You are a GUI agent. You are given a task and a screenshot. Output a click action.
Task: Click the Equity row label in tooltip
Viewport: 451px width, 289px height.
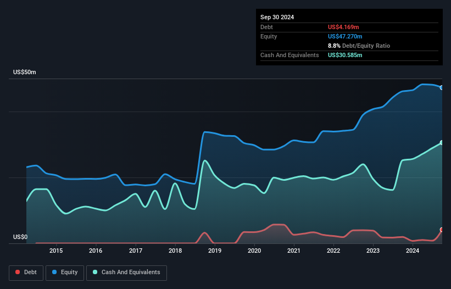(x=269, y=36)
